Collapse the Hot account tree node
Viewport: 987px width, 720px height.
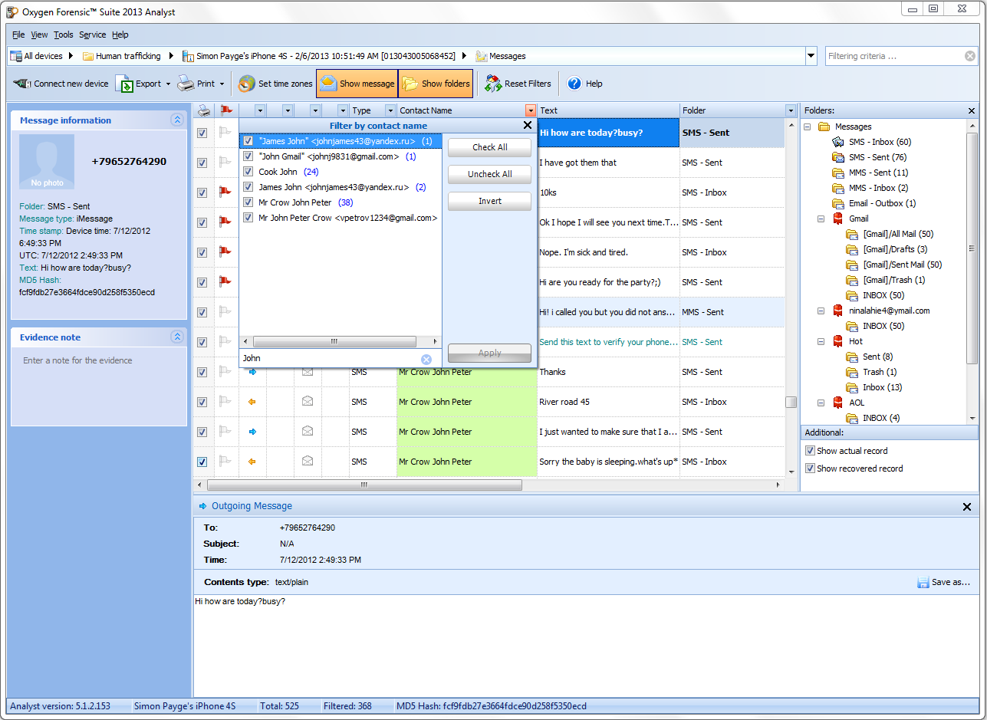(x=821, y=341)
